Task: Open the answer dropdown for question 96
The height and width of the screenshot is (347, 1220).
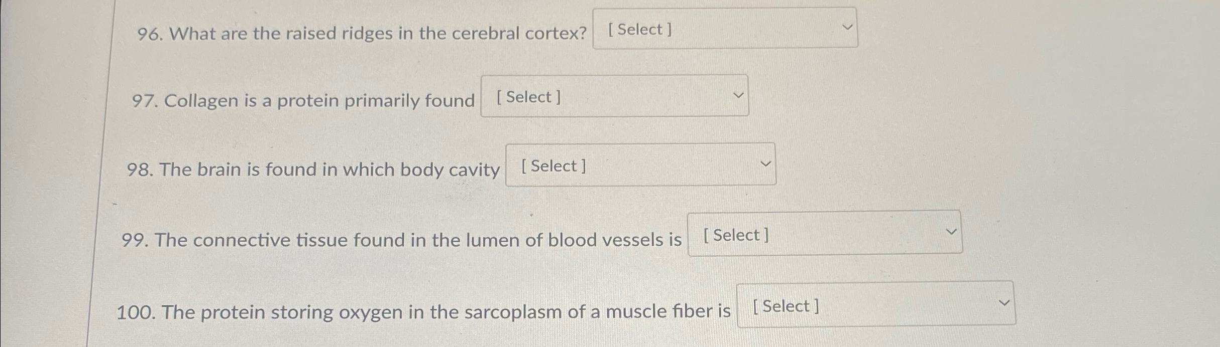Action: 725,28
